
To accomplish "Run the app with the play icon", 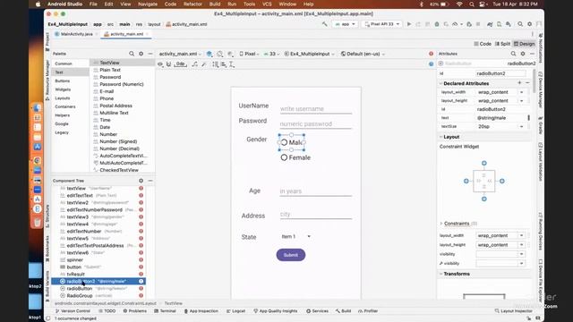I will (409, 24).
